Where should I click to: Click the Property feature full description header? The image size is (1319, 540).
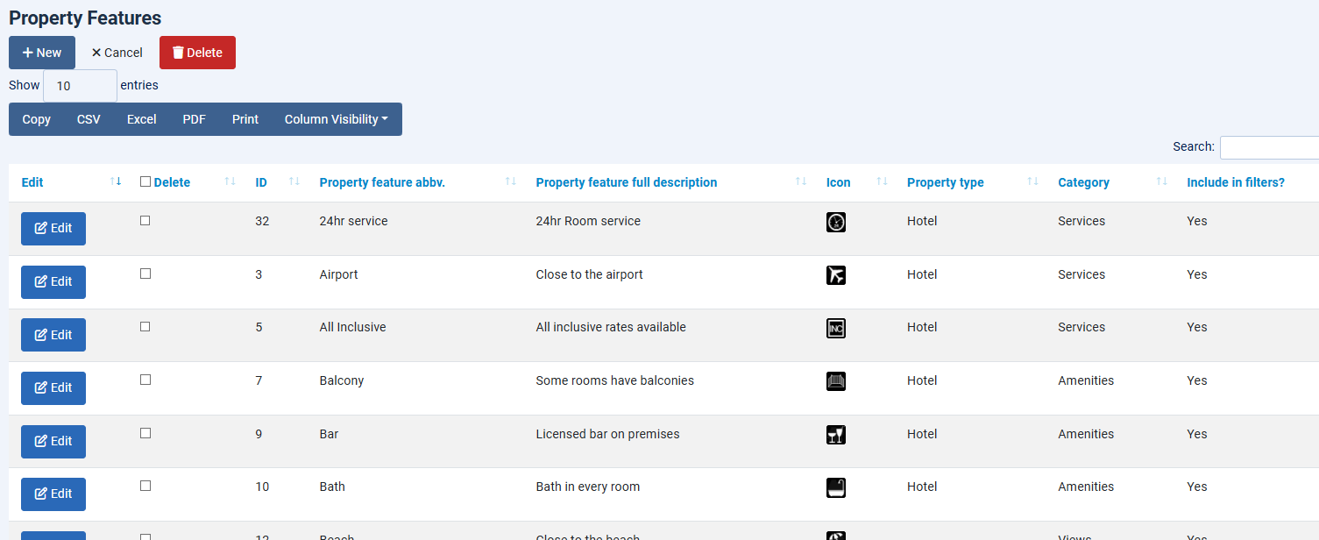[x=627, y=182]
